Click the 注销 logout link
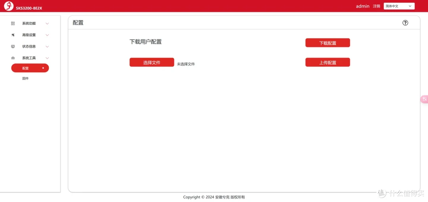This screenshot has width=428, height=202. 376,6
